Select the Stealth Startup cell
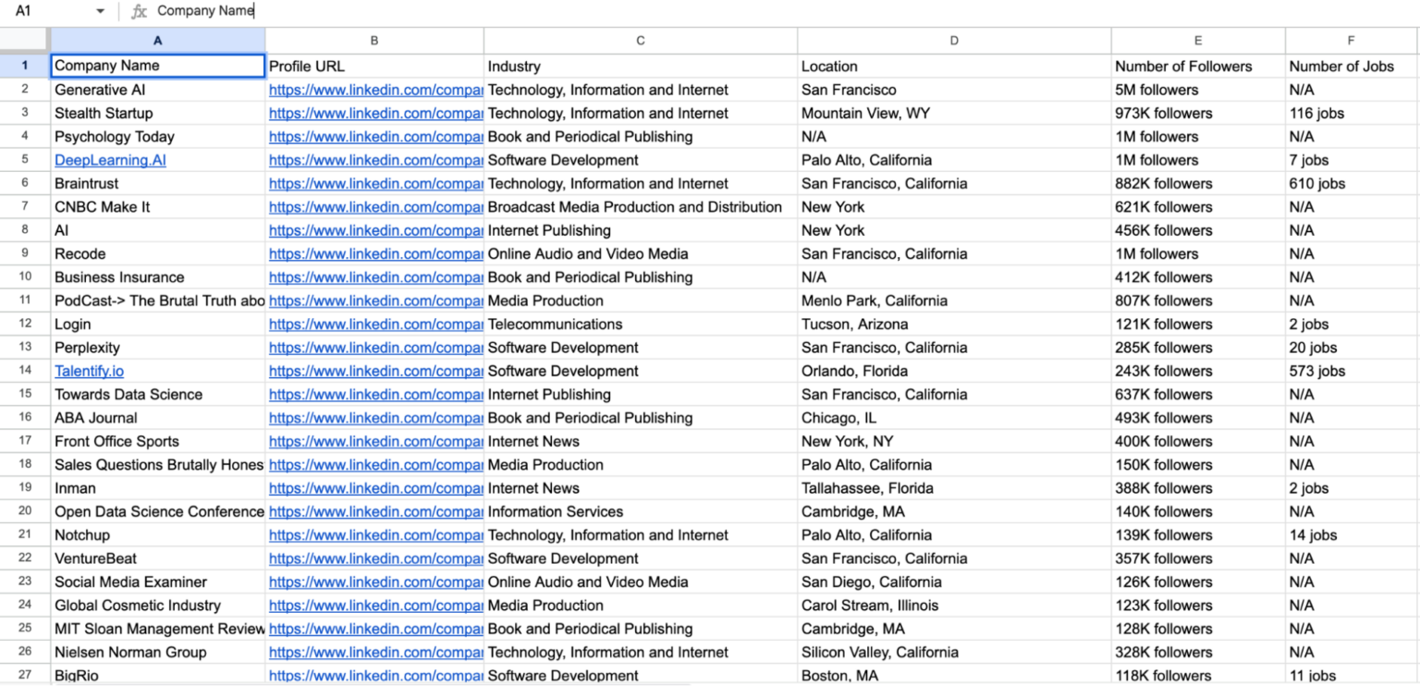Image resolution: width=1420 pixels, height=686 pixels. (158, 113)
